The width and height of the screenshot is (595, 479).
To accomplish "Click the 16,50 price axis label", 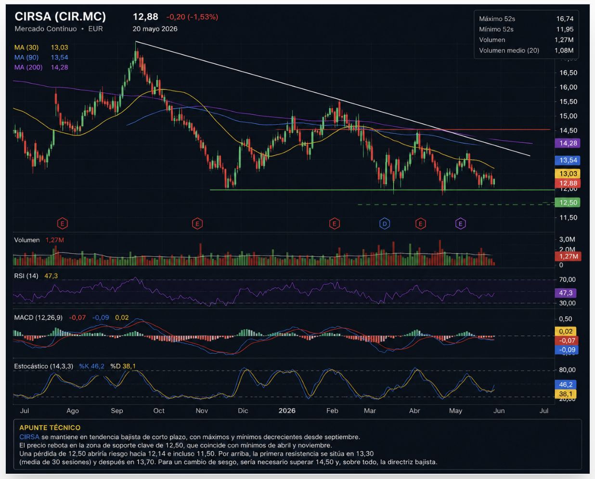I will point(568,73).
